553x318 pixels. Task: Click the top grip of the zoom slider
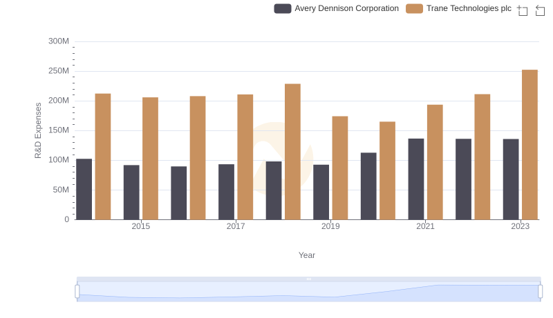(x=309, y=279)
